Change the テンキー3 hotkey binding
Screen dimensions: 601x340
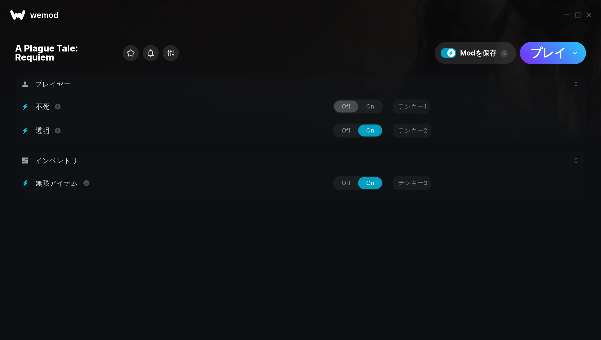pos(412,183)
